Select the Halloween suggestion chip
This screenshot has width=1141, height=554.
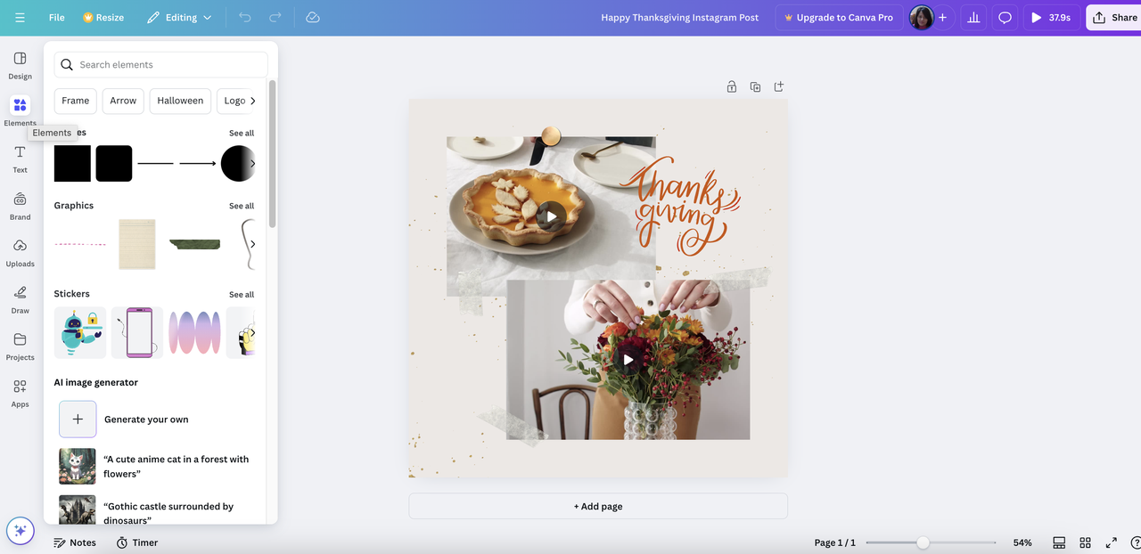180,101
